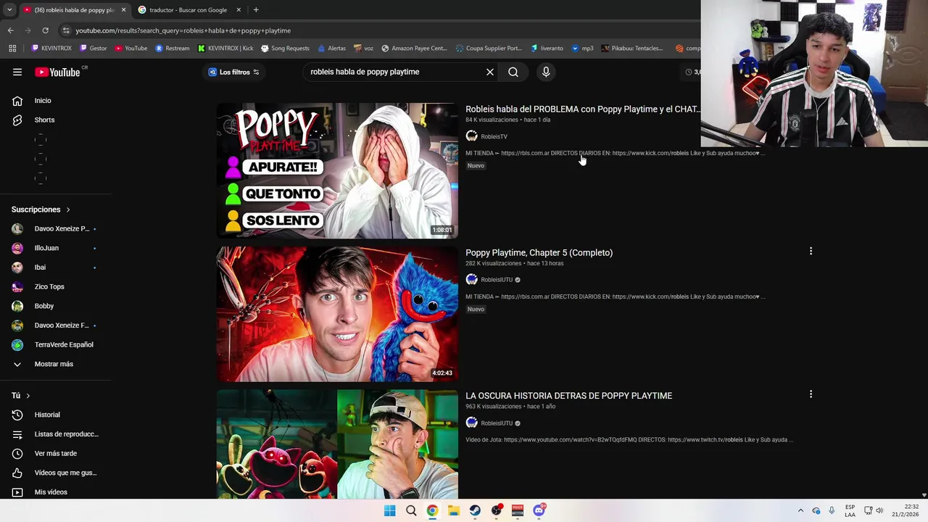Open the Poppy Playtime Chapter 5 thumbnail

(337, 314)
